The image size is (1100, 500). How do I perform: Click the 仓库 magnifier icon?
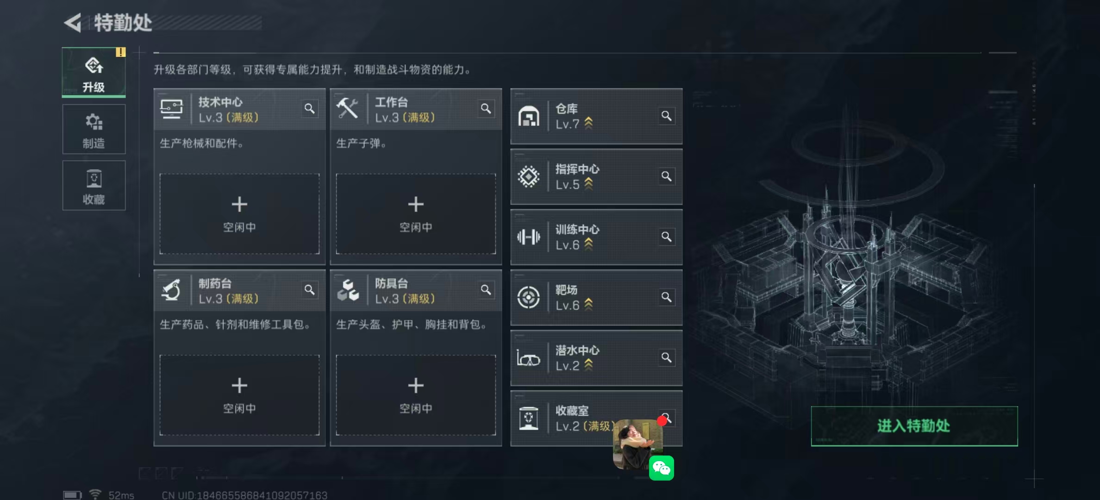point(666,116)
